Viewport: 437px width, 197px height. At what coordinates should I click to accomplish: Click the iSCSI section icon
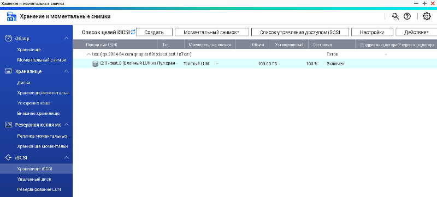(8, 157)
